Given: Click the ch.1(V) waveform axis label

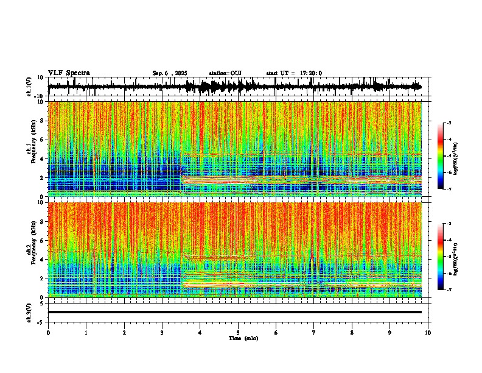Looking at the screenshot, I should click(29, 87).
